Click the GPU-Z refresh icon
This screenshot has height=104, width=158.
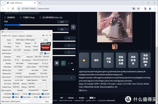(x=47, y=35)
